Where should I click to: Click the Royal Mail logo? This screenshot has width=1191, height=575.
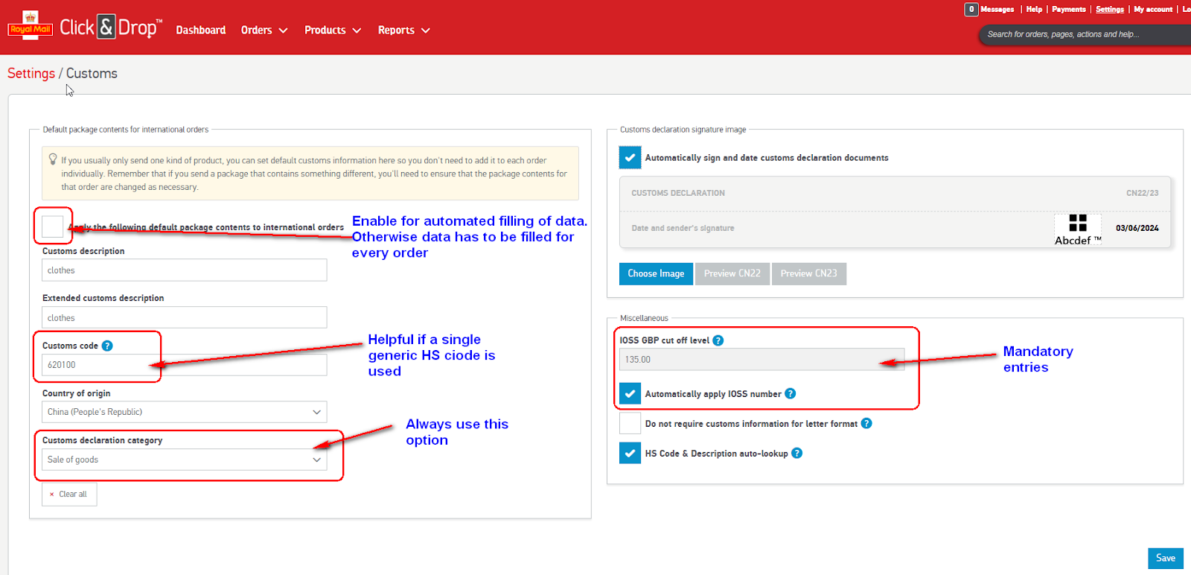tap(30, 25)
